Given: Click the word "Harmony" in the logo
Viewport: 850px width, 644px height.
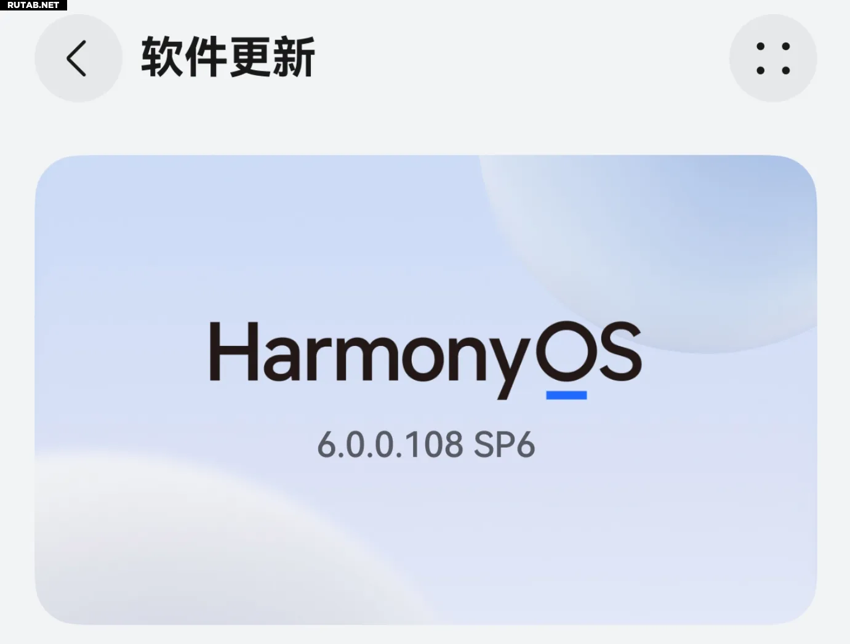Looking at the screenshot, I should 369,360.
